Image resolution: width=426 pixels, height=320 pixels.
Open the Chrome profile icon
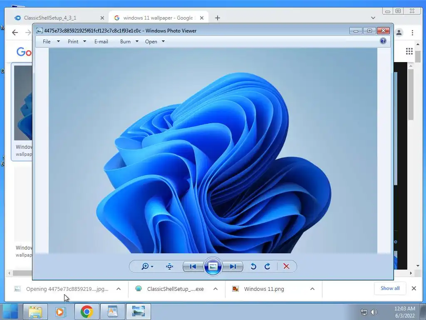(399, 32)
